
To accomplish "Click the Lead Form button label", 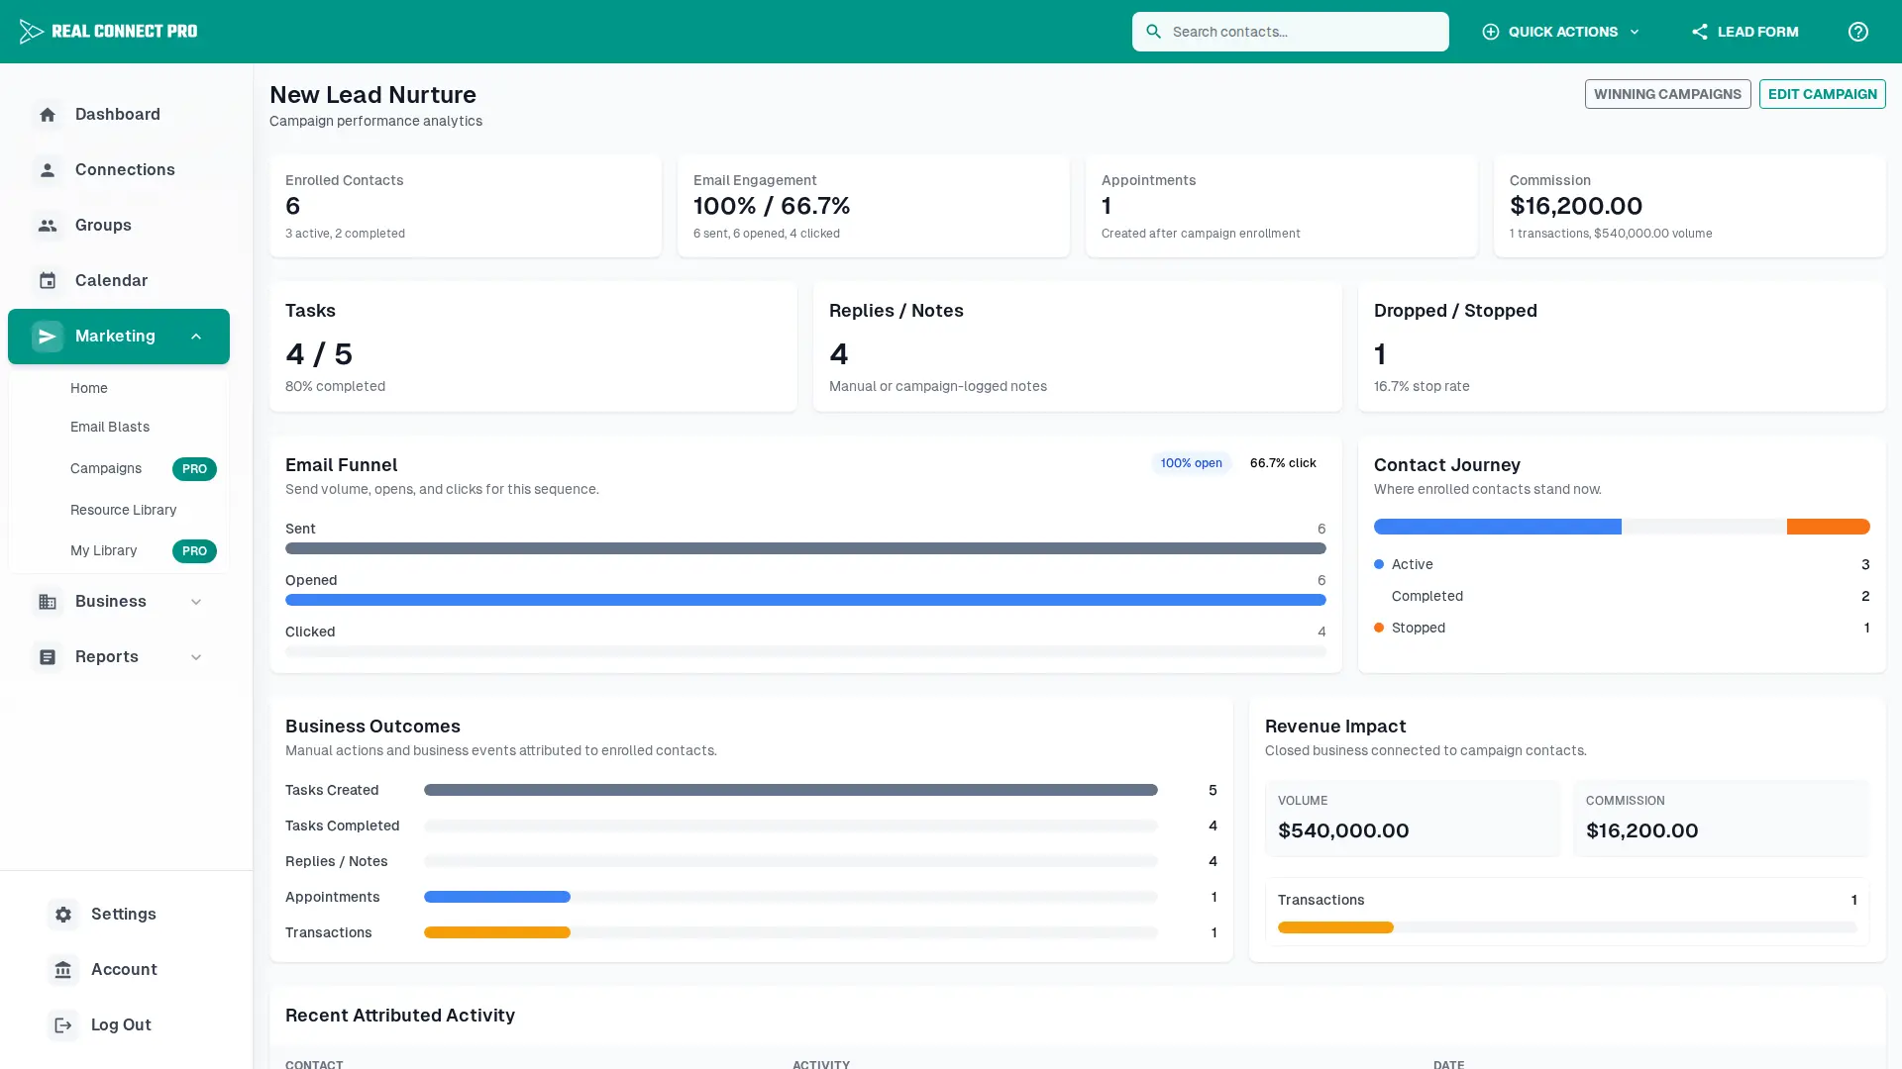I will [x=1757, y=32].
